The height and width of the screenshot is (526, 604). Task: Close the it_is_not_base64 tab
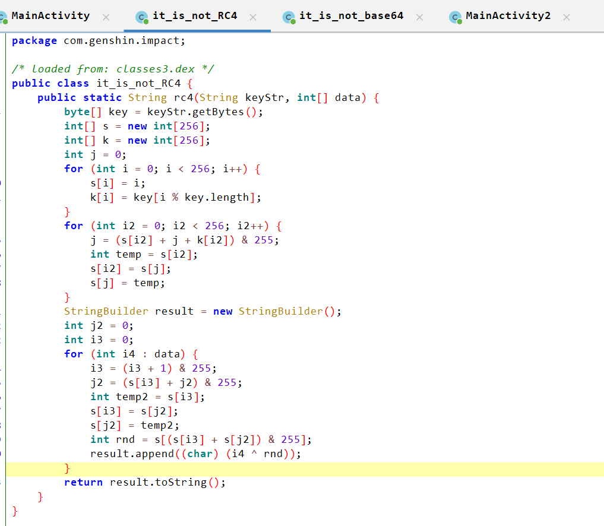pos(419,17)
